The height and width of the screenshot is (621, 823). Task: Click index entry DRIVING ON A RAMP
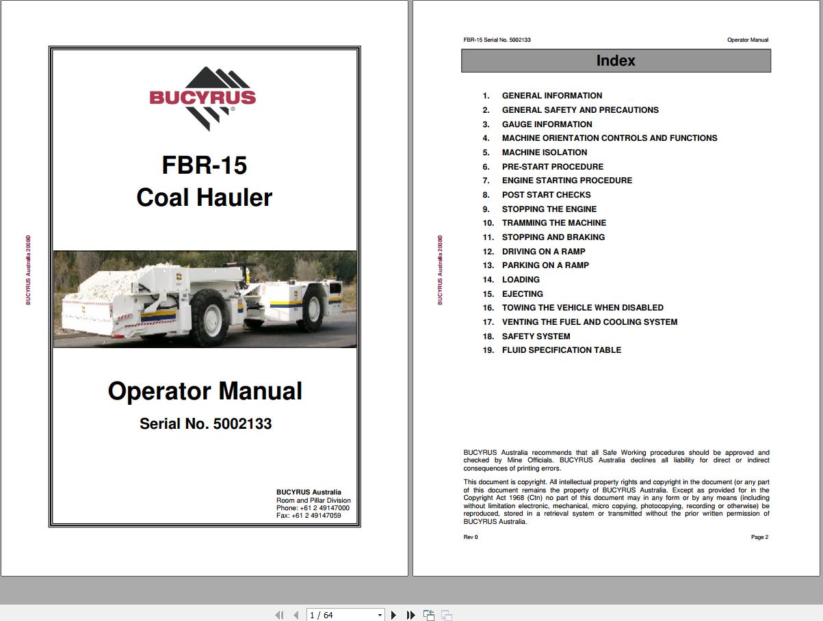click(544, 252)
